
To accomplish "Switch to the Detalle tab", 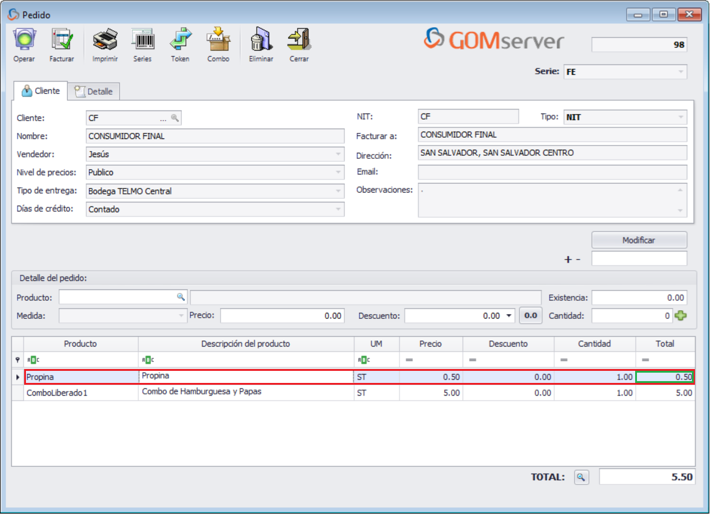I will pos(94,91).
